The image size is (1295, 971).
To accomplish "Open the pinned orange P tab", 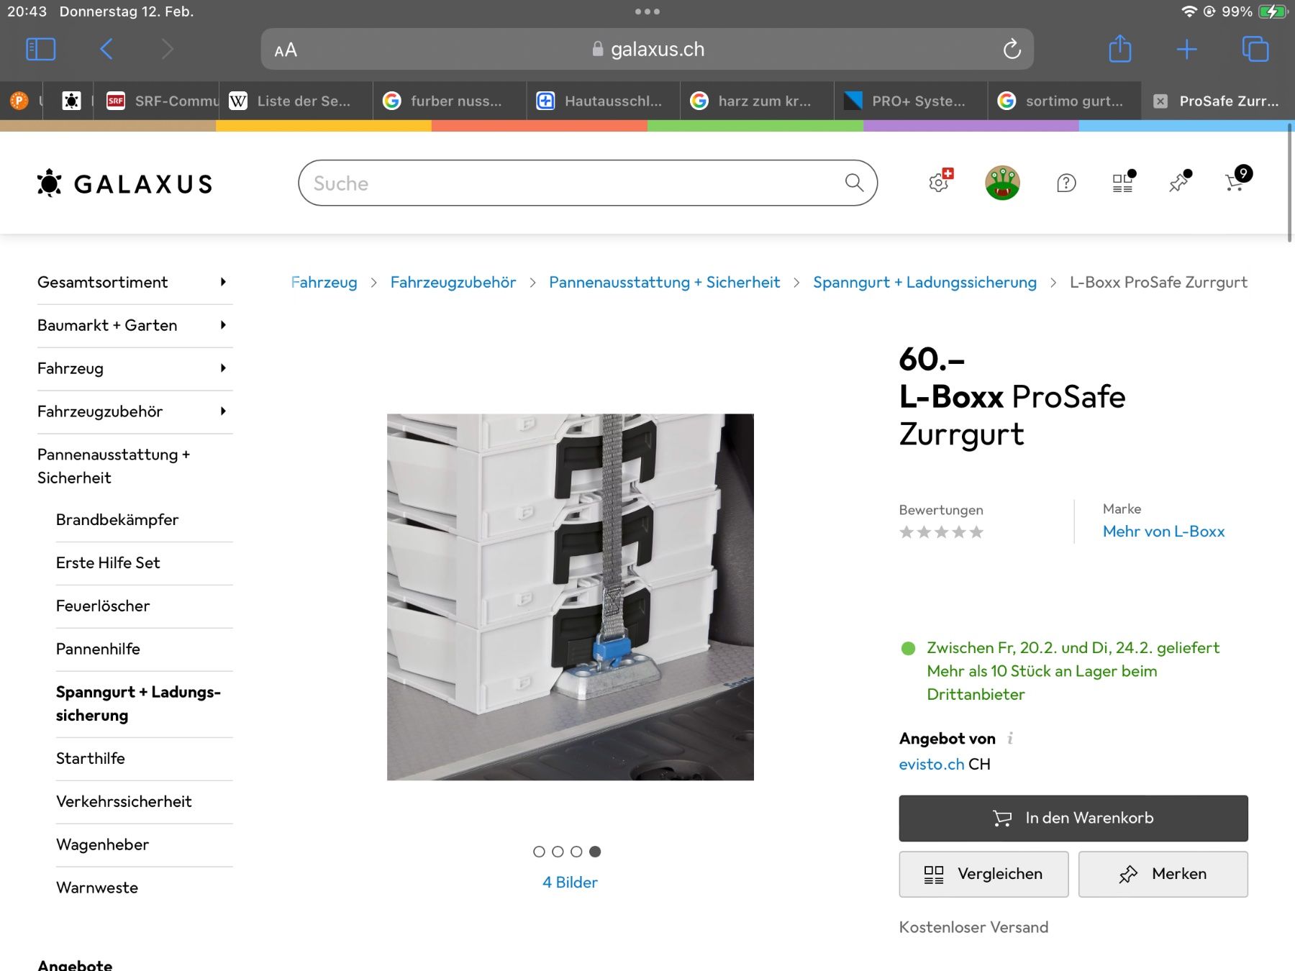I will (x=19, y=101).
